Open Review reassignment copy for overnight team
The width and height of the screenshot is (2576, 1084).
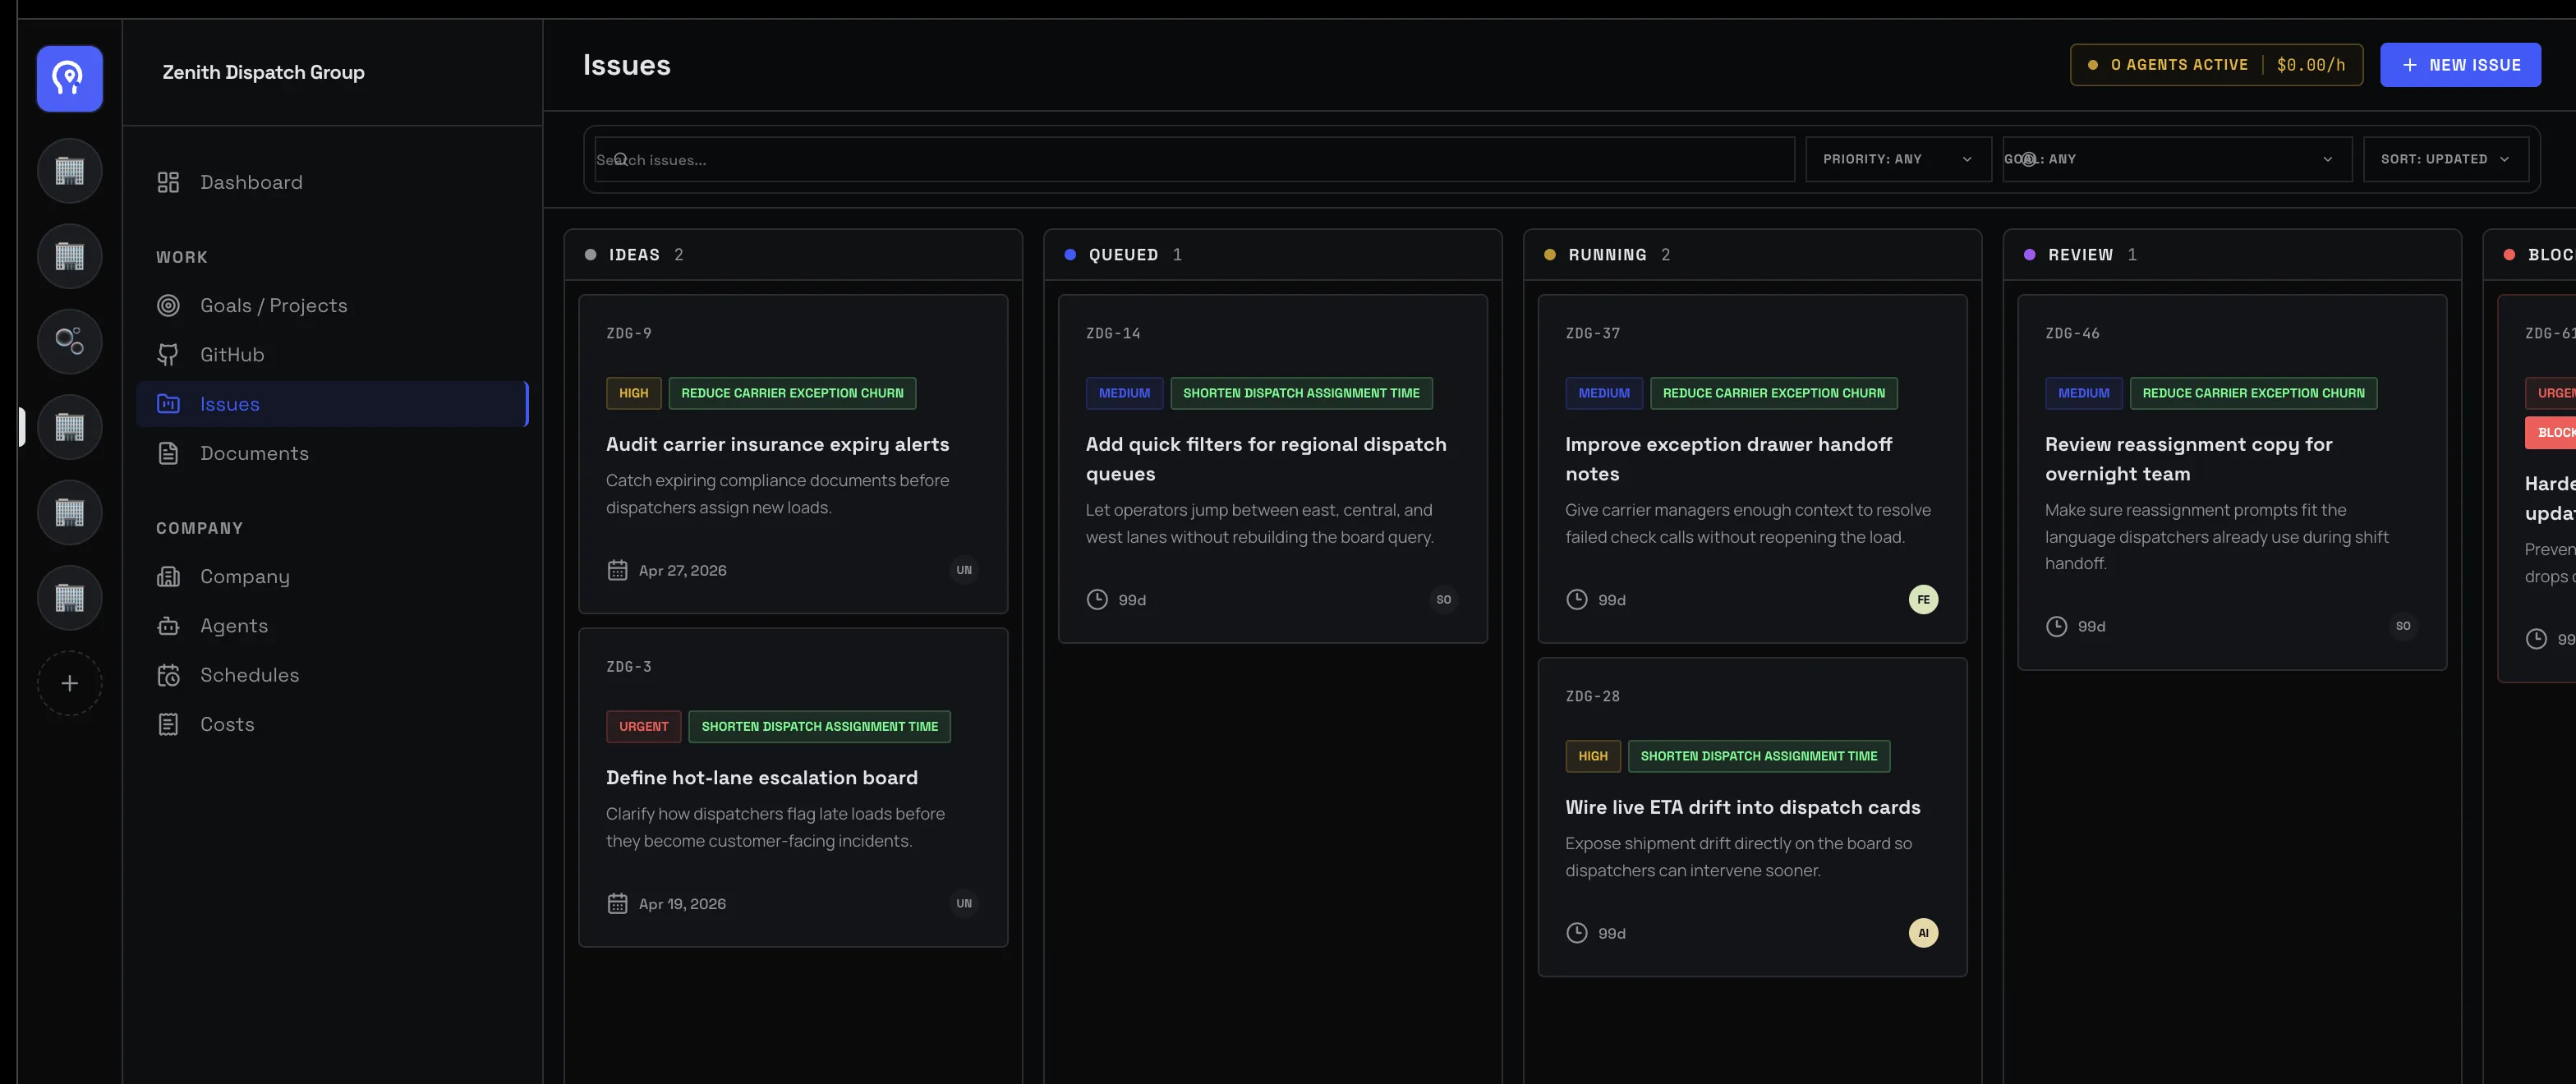point(2188,459)
